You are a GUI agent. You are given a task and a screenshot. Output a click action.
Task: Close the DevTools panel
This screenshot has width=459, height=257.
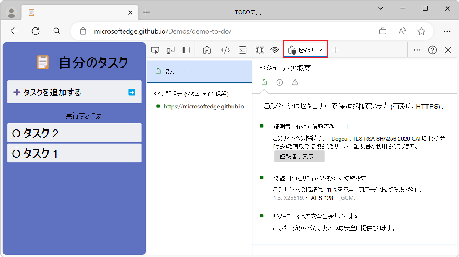[448, 50]
